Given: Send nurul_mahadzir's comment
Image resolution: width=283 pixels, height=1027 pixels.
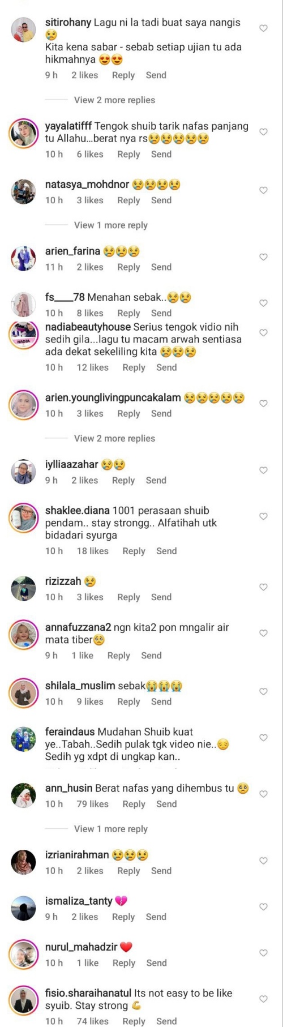Looking at the screenshot, I should pos(156,963).
